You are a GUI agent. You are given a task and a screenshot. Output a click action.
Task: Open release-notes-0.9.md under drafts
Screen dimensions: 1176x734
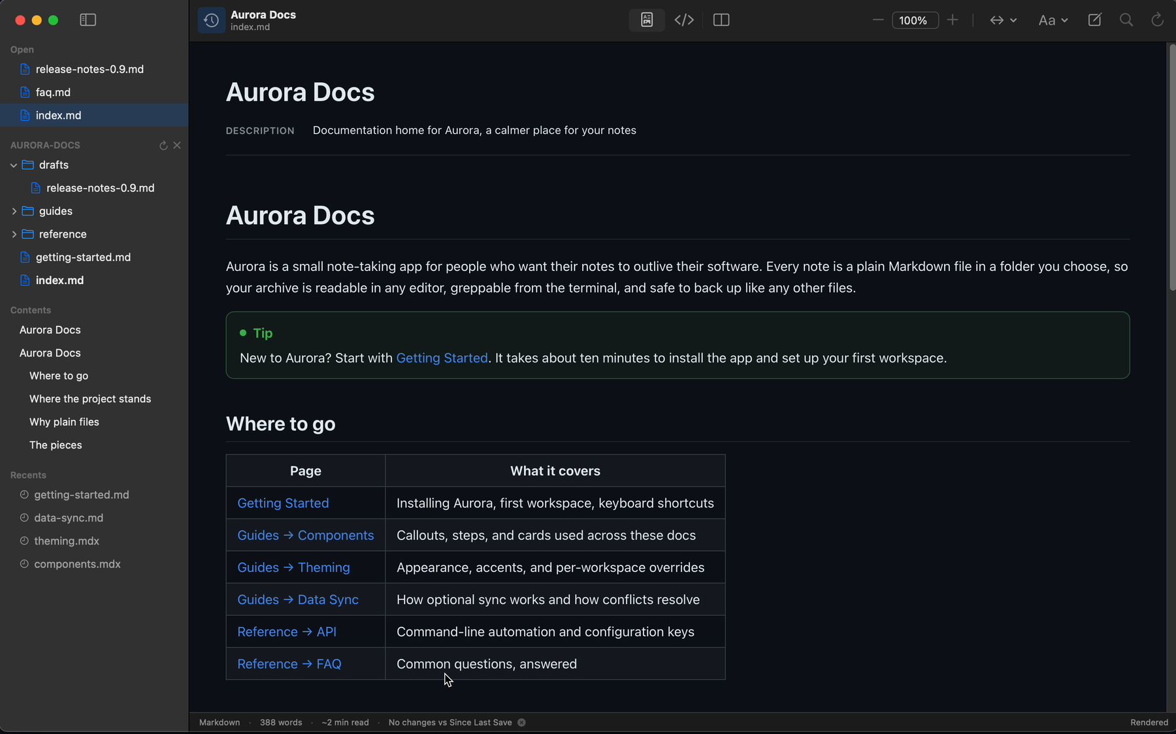(94, 188)
